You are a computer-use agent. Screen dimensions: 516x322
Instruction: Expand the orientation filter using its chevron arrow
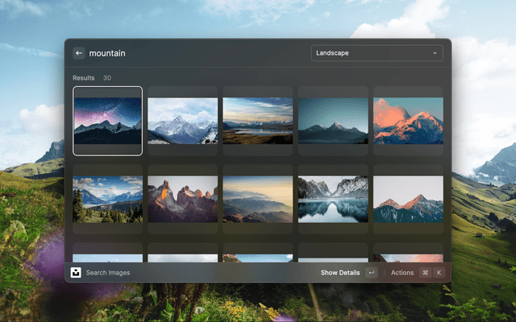(x=435, y=53)
